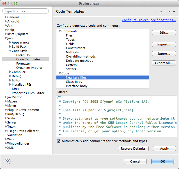Select Fields comment template

[x=70, y=44]
